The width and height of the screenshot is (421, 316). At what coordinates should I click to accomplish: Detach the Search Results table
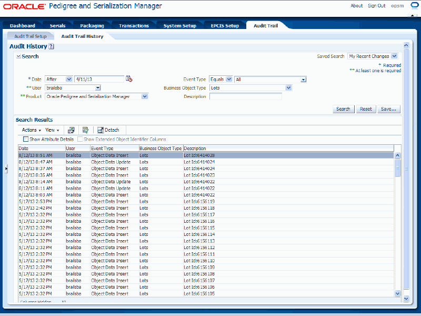108,130
